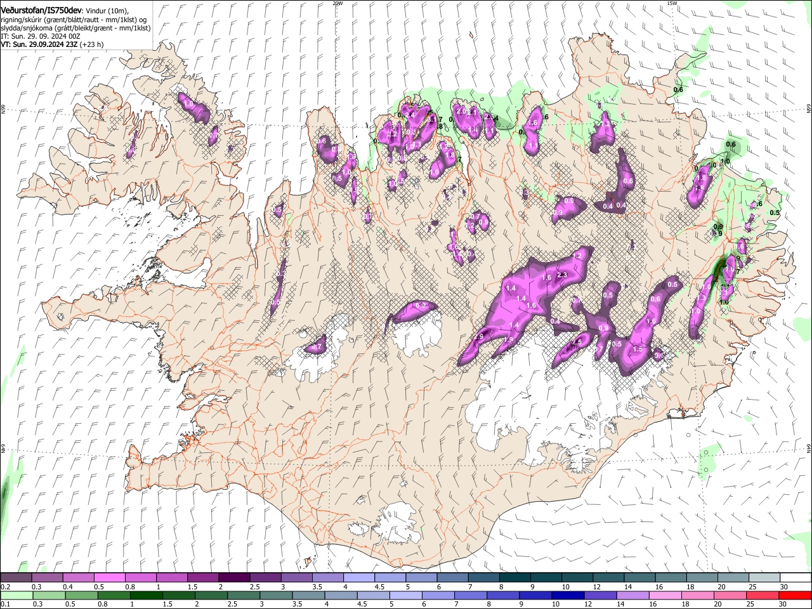Click the 'VT: Sun. 29.09.2024 23Z' valid time
The image size is (812, 609).
pyautogui.click(x=39, y=44)
